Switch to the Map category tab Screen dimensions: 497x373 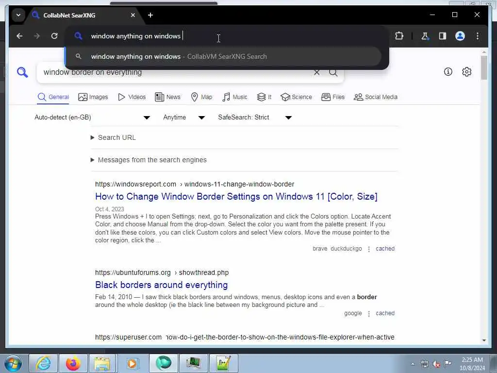coord(201,97)
